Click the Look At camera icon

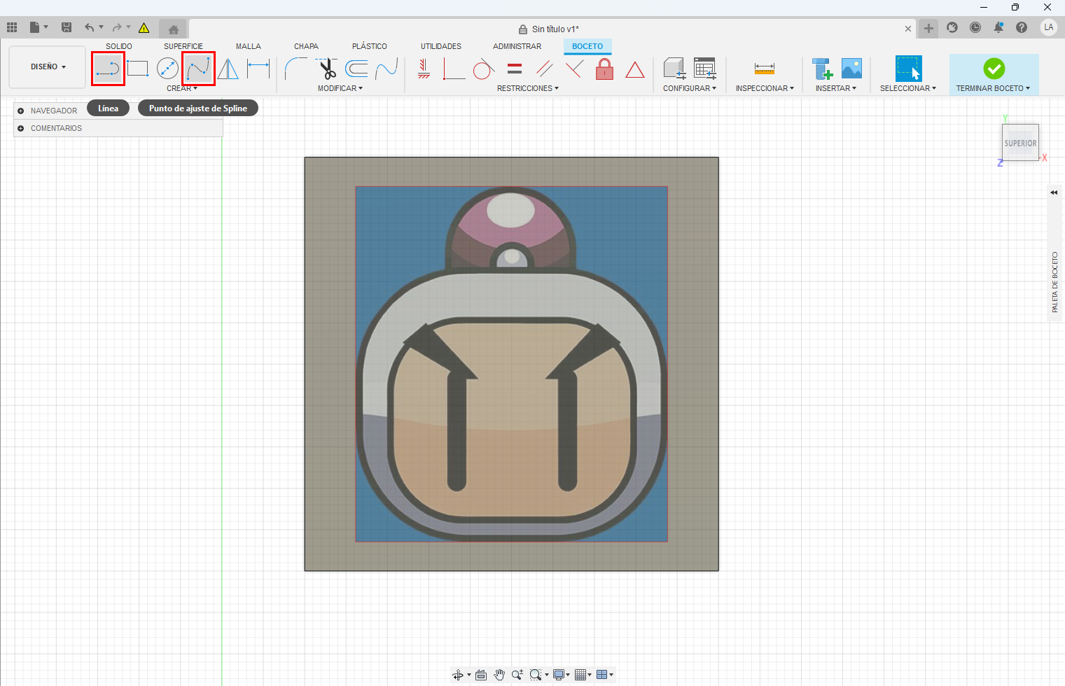[481, 675]
